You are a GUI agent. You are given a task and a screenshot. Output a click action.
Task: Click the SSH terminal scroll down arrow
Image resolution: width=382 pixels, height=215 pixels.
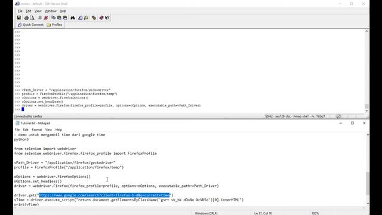366,111
